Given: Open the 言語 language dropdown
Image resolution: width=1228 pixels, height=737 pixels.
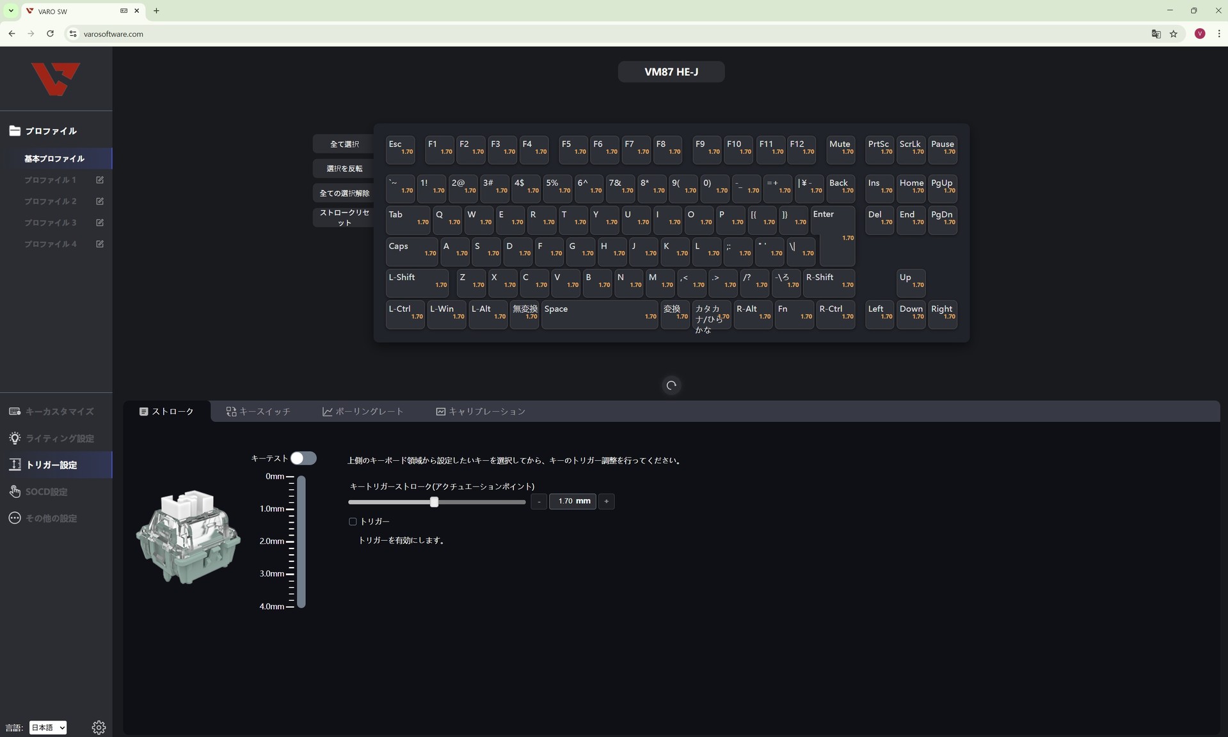Looking at the screenshot, I should coord(48,727).
